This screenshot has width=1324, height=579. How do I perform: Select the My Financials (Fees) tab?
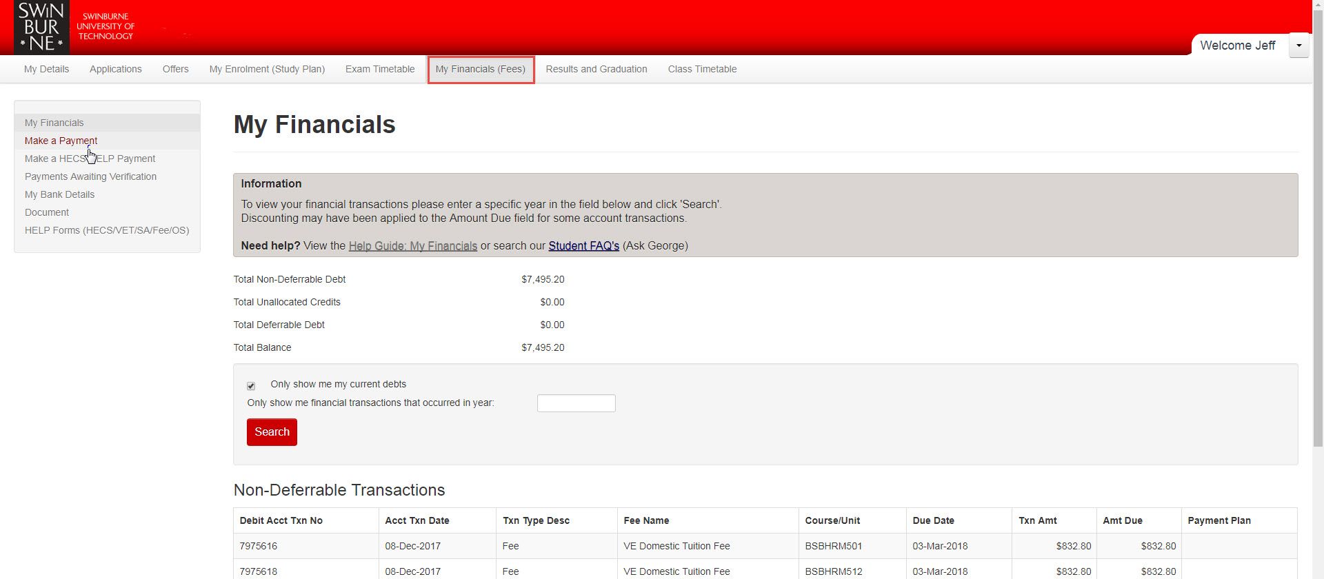point(481,70)
